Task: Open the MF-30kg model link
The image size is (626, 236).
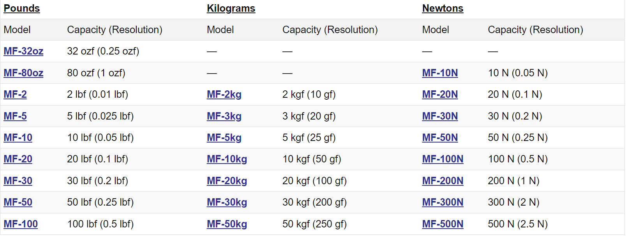Action: (227, 202)
